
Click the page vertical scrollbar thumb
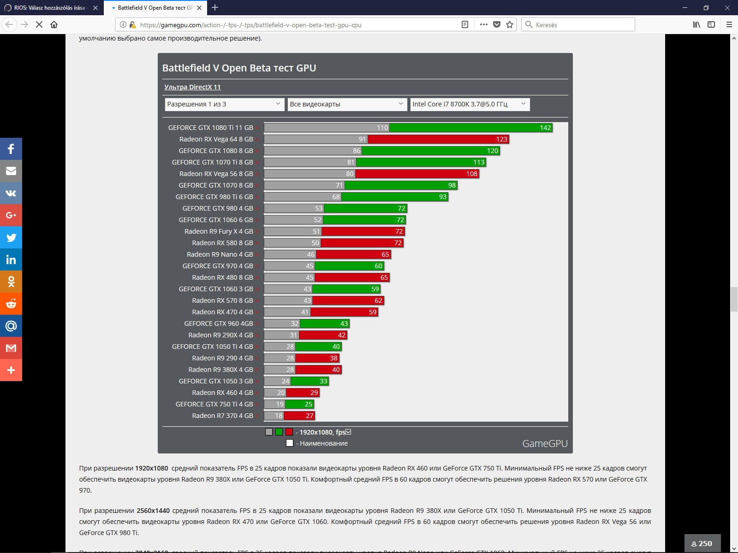734,299
